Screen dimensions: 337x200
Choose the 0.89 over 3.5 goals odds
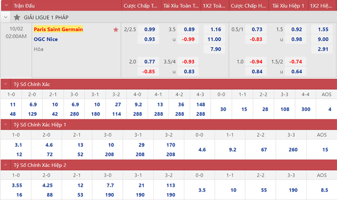tap(189, 29)
